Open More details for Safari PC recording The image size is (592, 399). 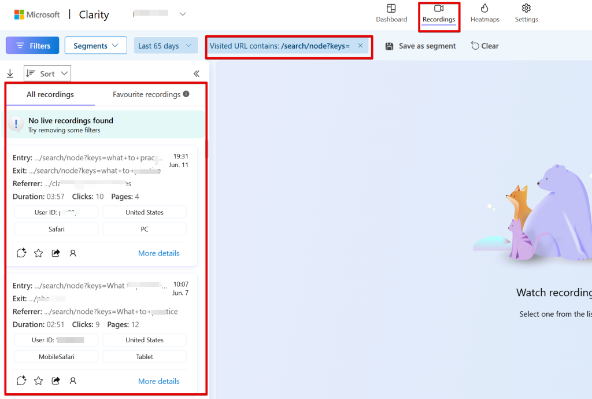point(158,253)
